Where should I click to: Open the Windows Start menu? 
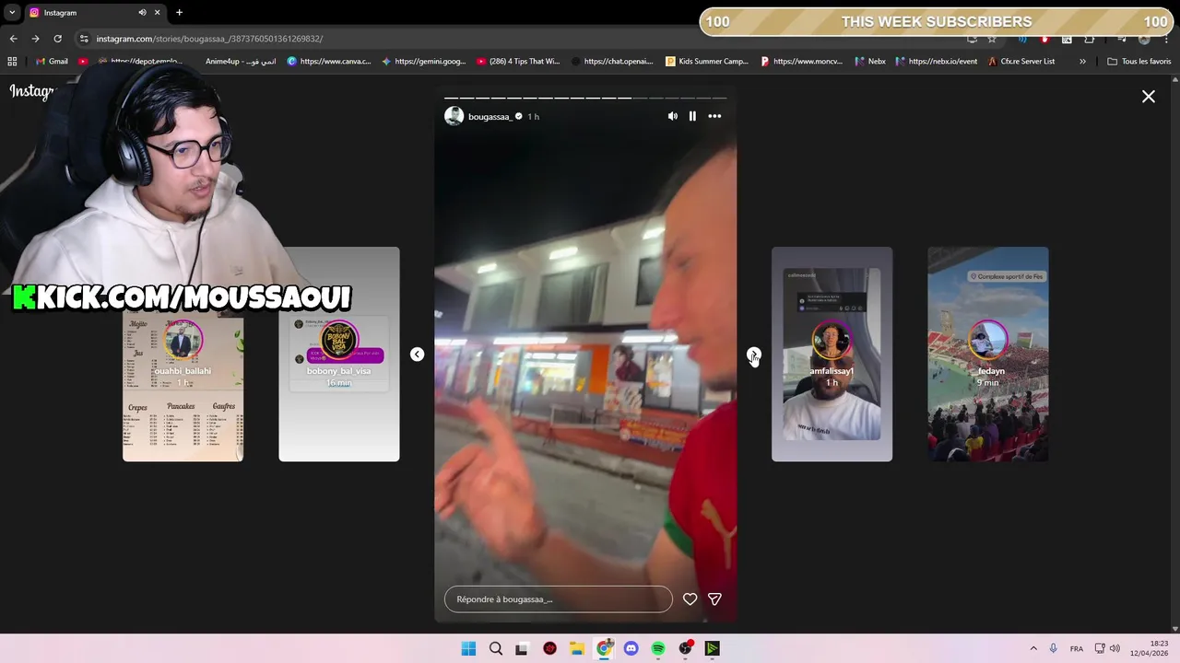(x=468, y=648)
